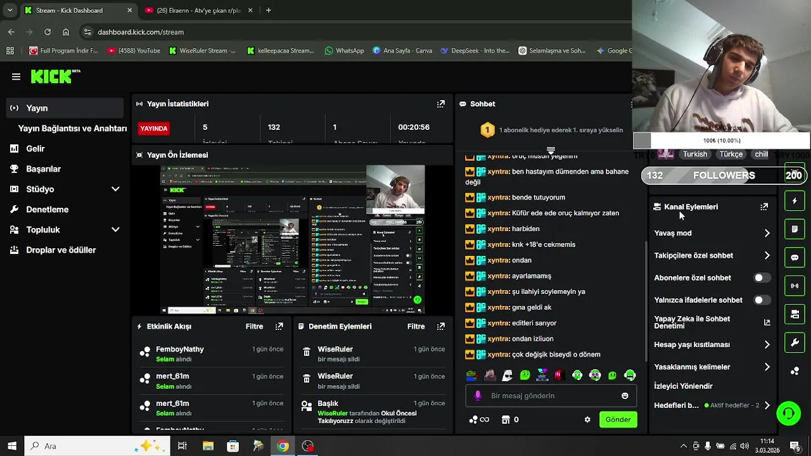Click the 00:20:56 stream duration
The width and height of the screenshot is (811, 456).
click(x=414, y=127)
